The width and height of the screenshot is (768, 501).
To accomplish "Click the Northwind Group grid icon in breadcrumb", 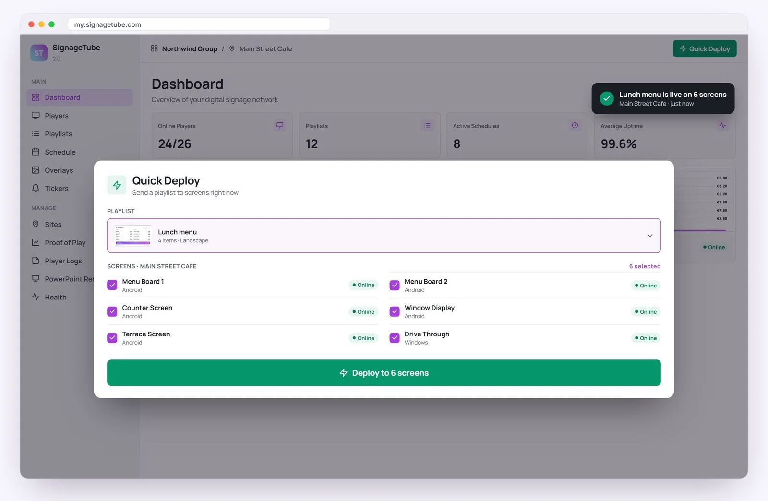I will pos(154,48).
